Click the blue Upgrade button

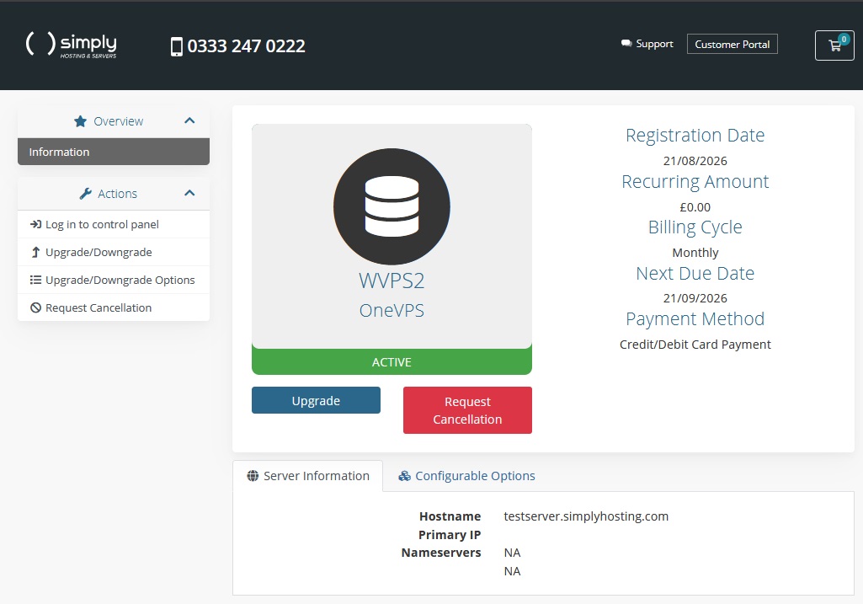[x=316, y=400]
